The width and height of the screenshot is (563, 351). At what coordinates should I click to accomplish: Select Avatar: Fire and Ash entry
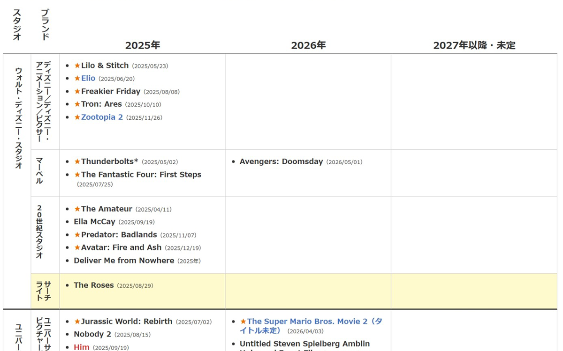pyautogui.click(x=121, y=248)
